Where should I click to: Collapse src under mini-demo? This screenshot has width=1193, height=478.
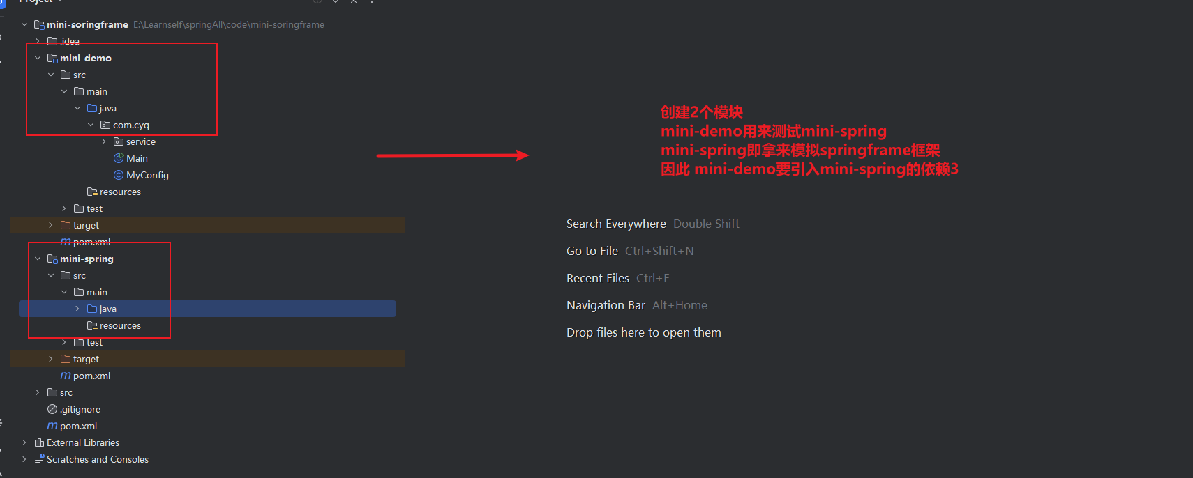51,75
